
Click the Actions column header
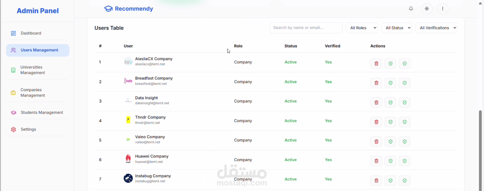(x=378, y=46)
